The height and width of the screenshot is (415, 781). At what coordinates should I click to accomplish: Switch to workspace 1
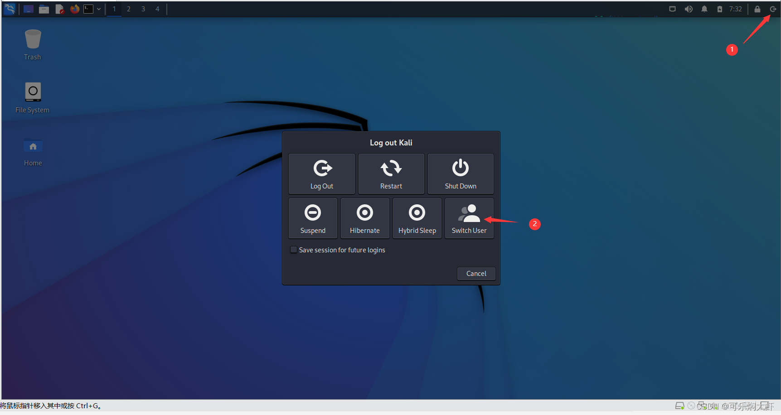pyautogui.click(x=114, y=9)
